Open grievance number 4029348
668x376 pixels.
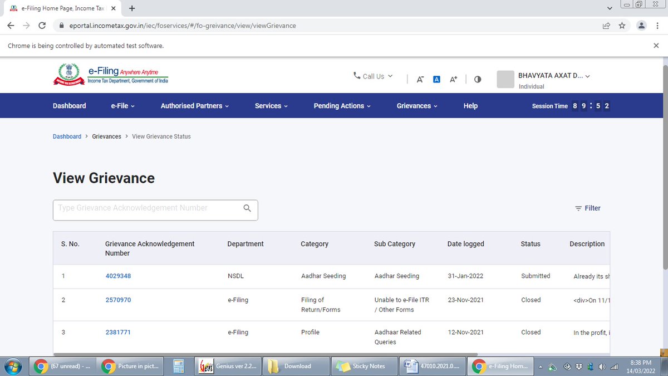118,276
